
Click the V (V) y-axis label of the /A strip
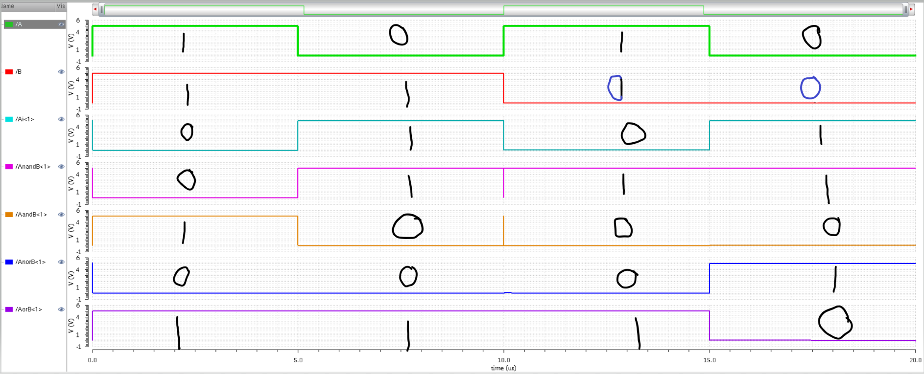[x=71, y=41]
